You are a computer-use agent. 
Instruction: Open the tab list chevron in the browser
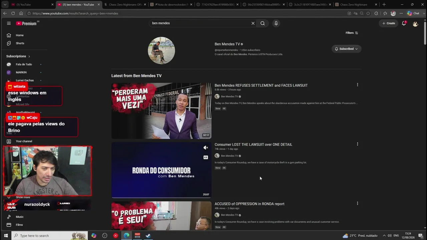click(5, 5)
